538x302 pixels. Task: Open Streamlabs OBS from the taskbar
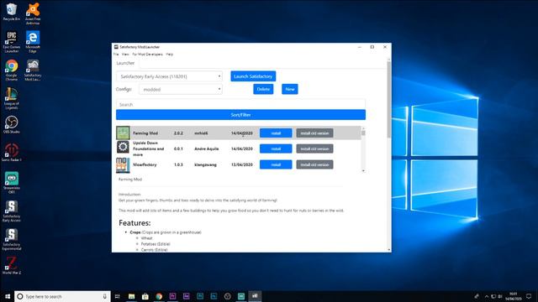[241, 296]
